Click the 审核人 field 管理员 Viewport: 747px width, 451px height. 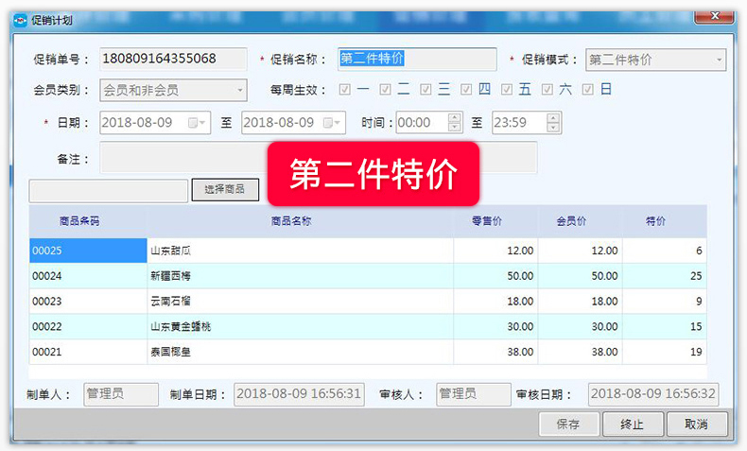[474, 394]
